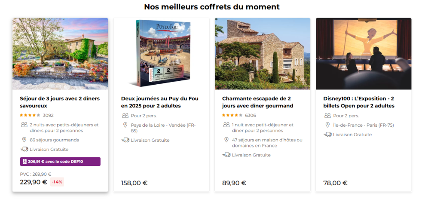
Task: Click the people icon next to 1 nuit avec petit-déjeuner
Action: coord(226,125)
